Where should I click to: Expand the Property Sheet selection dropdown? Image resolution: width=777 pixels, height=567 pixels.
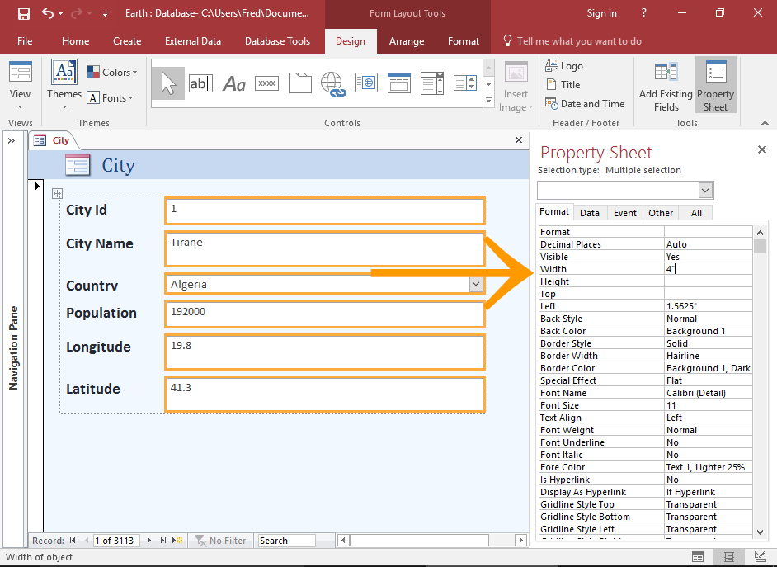click(x=705, y=191)
